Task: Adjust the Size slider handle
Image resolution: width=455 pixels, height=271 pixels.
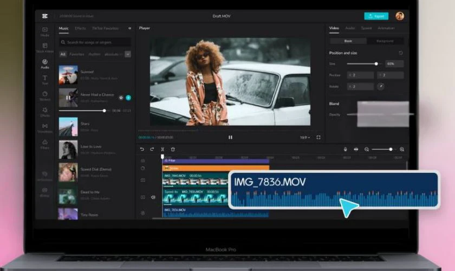Action: tap(376, 63)
